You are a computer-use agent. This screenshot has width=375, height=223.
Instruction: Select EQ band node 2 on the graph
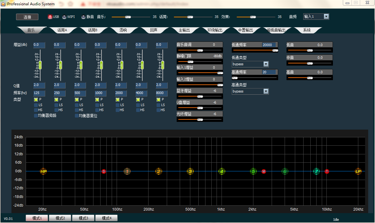159,171
